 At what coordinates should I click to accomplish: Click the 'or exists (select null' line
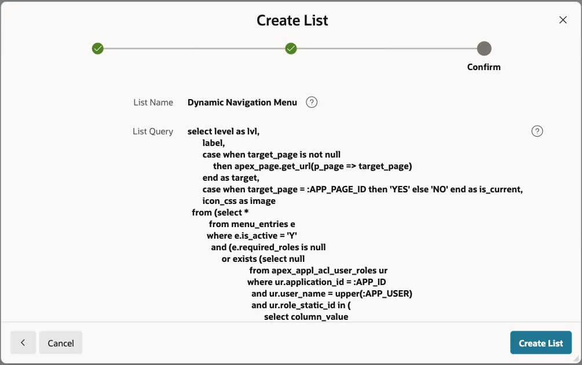pyautogui.click(x=263, y=259)
